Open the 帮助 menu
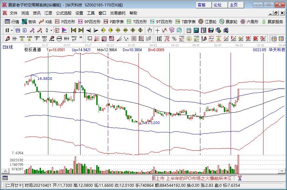The width and height of the screenshot is (287, 190). (133, 13)
